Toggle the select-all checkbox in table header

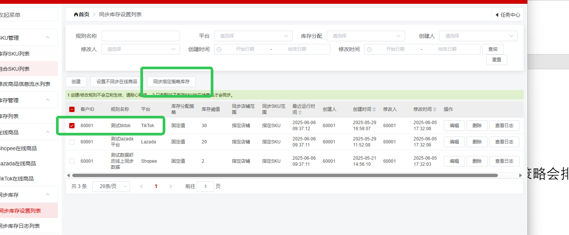[72, 109]
